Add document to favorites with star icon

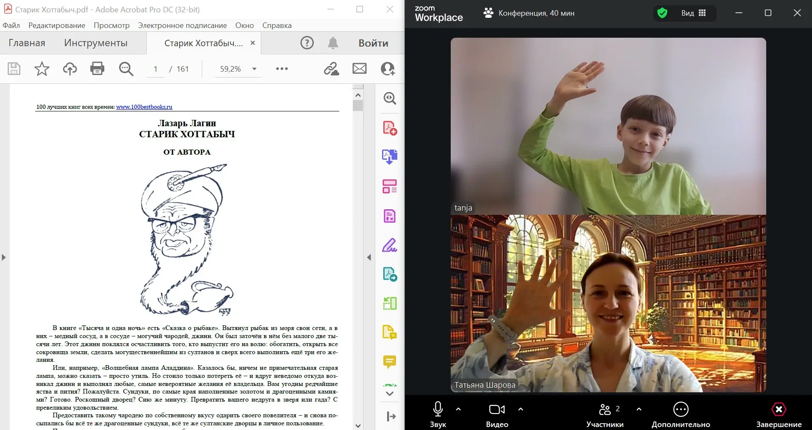(42, 69)
